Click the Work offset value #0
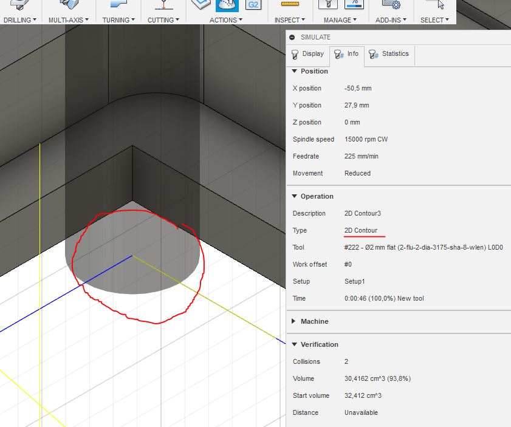 pyautogui.click(x=348, y=264)
